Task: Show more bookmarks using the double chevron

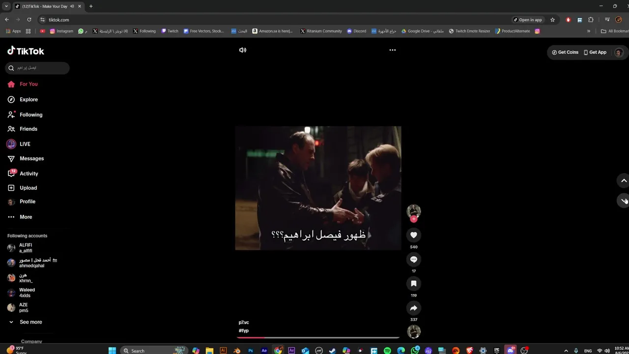Action: pyautogui.click(x=589, y=31)
